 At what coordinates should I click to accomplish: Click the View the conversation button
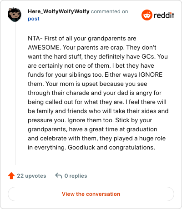[91, 194]
